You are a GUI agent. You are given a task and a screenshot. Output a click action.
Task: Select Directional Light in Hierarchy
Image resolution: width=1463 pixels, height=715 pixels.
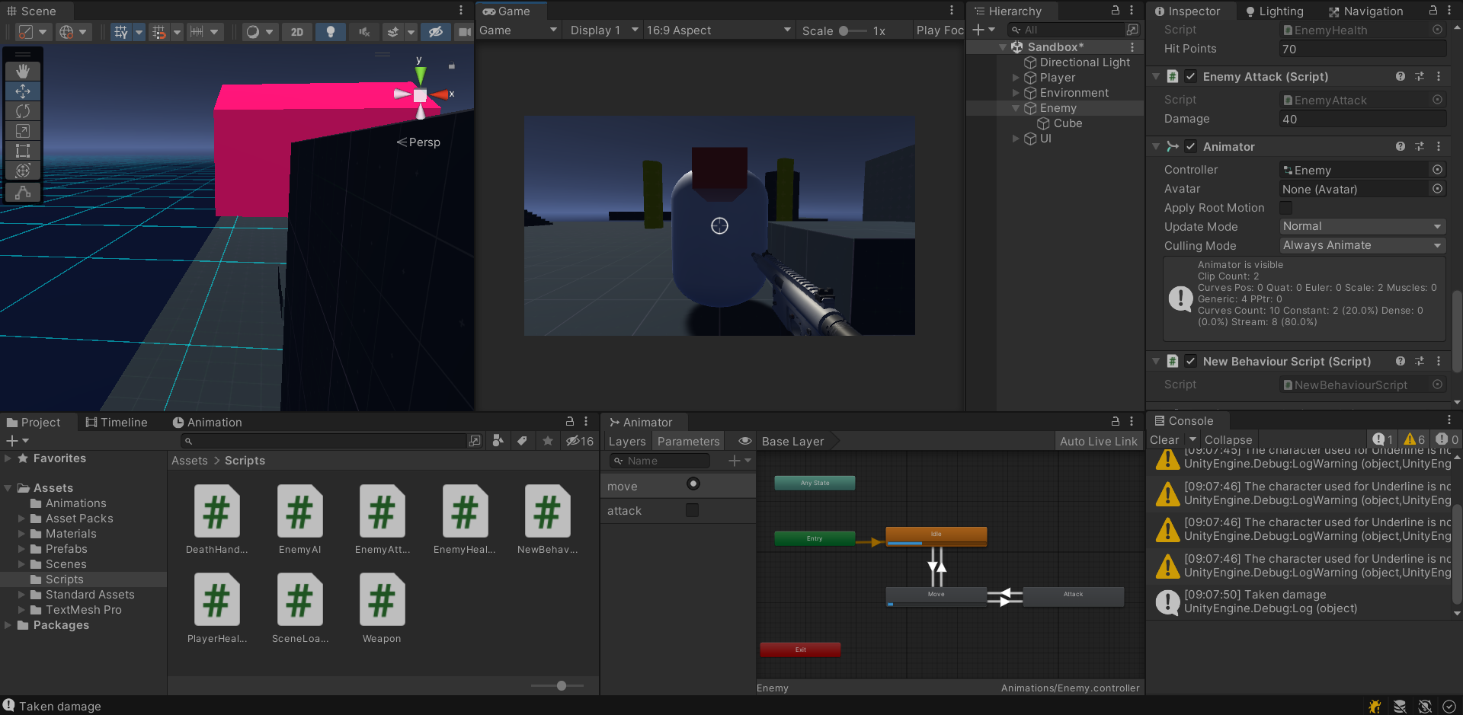(1084, 62)
